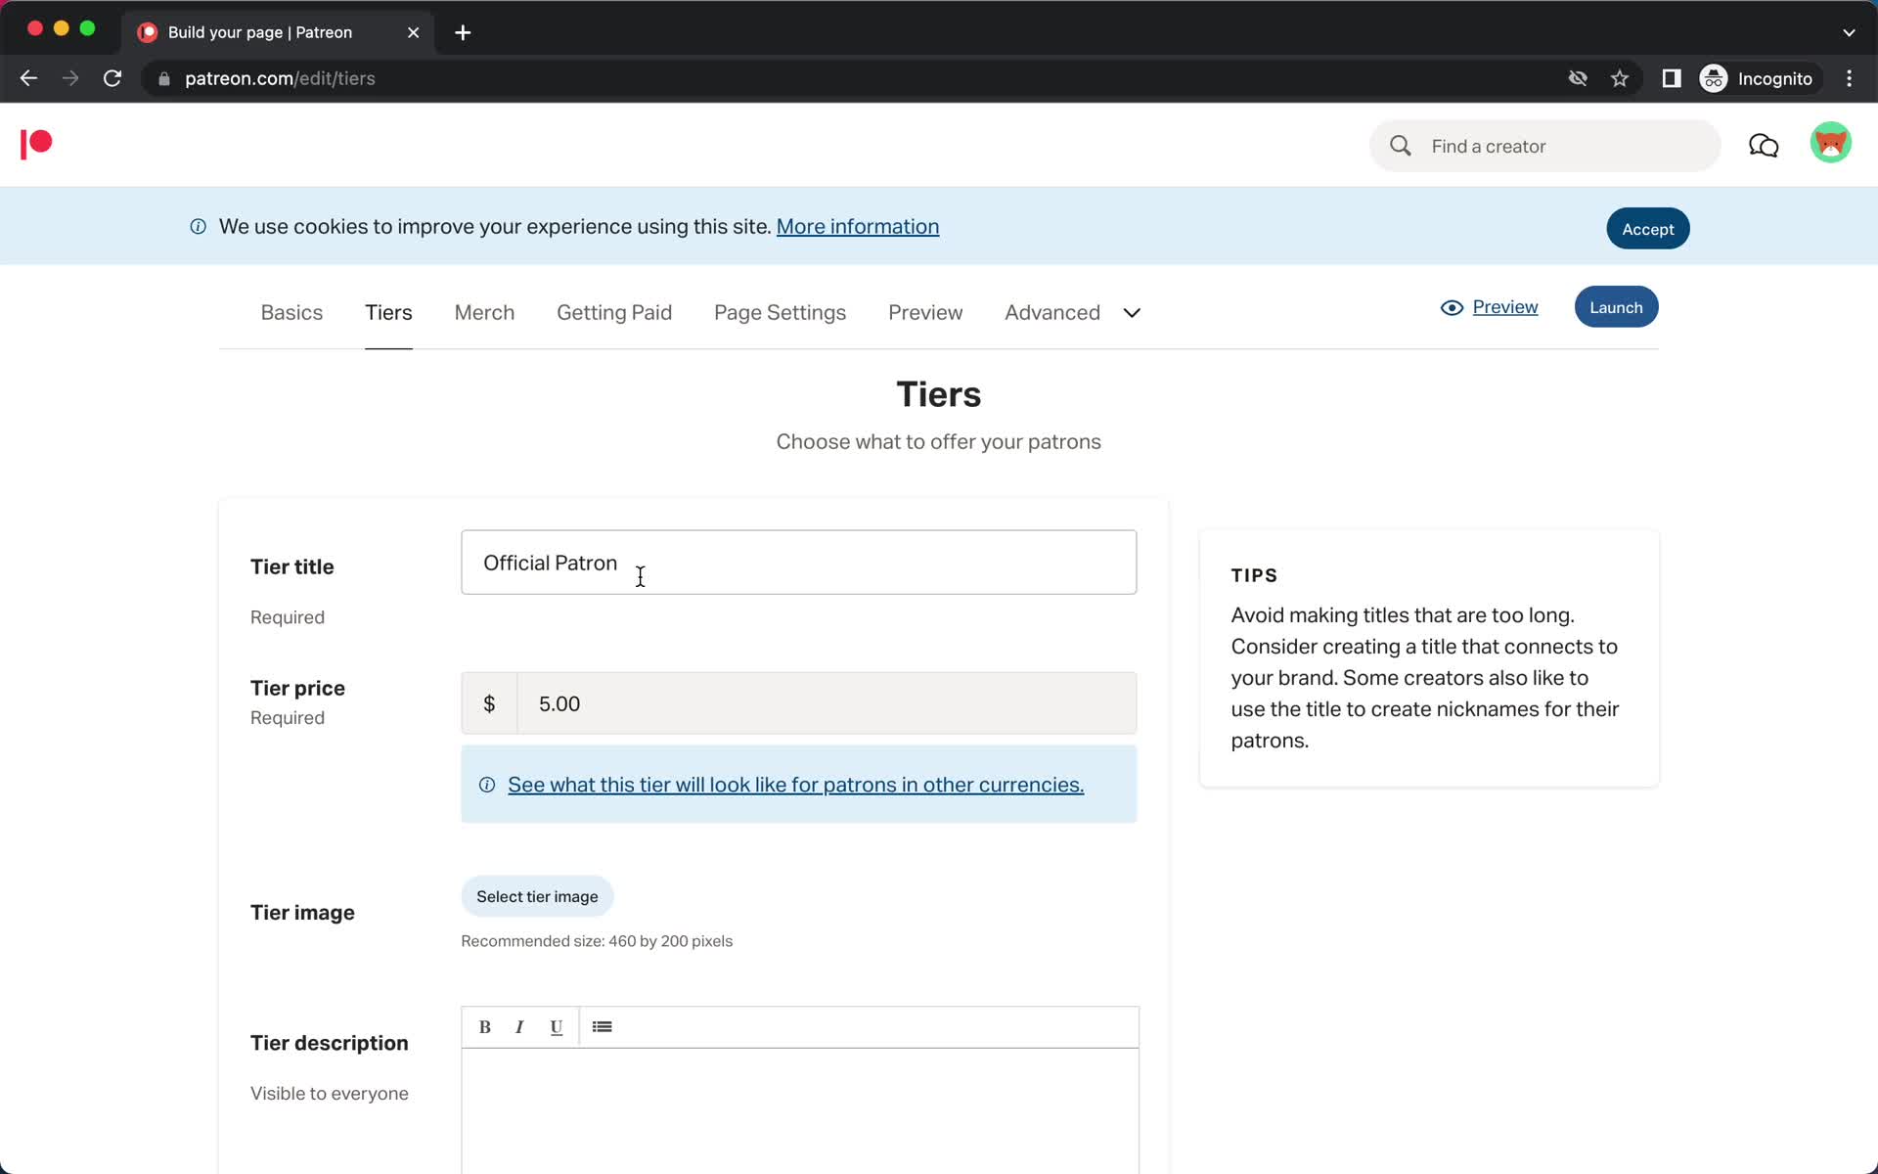Screen dimensions: 1878x1174
Task: Click the More information cookie link
Action: click(859, 226)
